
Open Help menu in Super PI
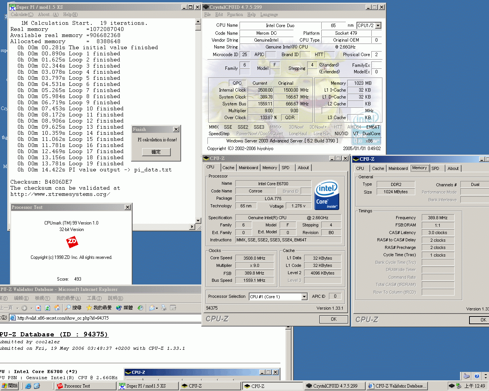70,15
